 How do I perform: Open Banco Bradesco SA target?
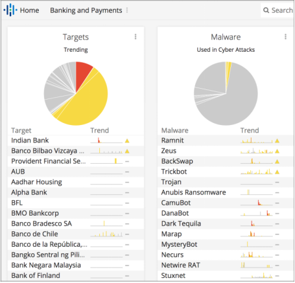76,223
